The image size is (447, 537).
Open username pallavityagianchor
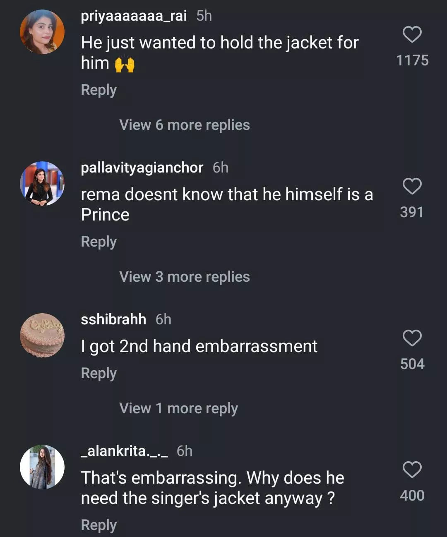coord(142,168)
